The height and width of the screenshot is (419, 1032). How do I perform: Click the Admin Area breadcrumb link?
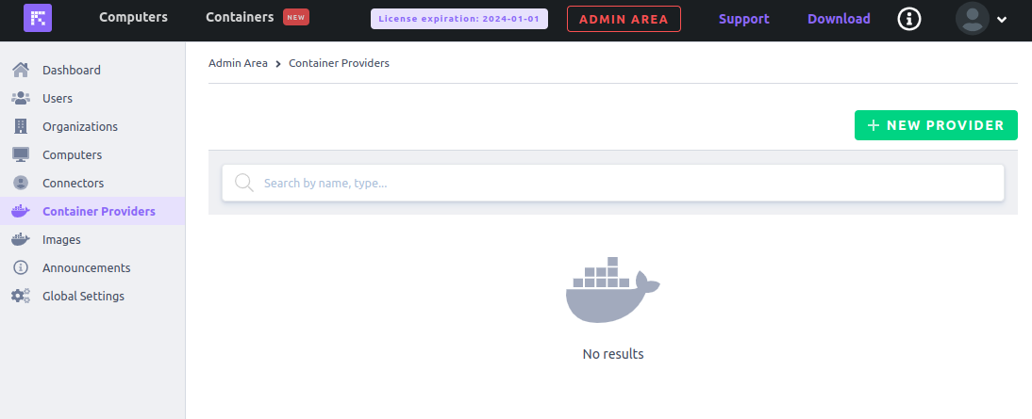pos(239,63)
